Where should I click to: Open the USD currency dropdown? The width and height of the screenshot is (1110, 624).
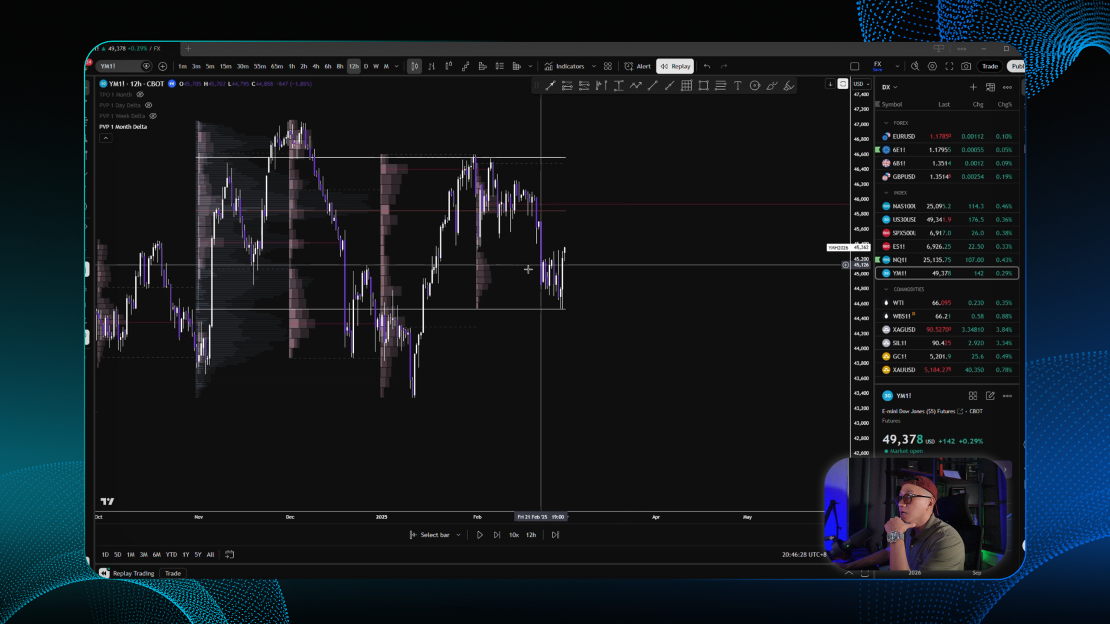pos(861,84)
